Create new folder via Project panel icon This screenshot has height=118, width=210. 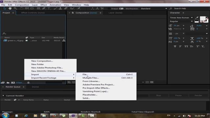[8, 83]
